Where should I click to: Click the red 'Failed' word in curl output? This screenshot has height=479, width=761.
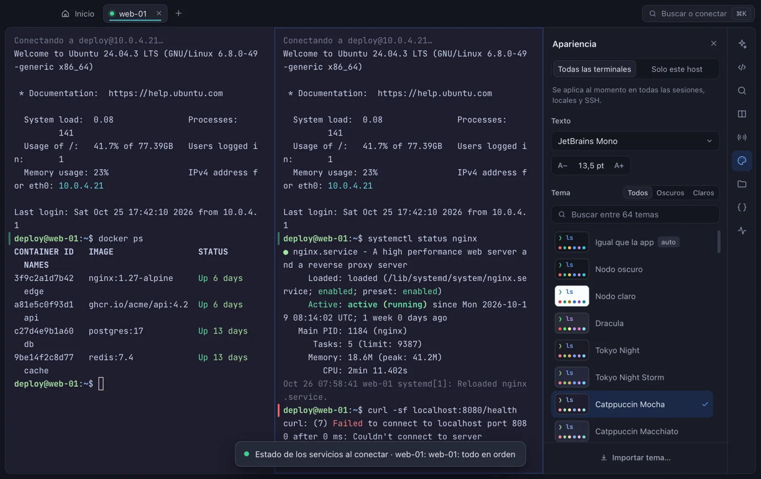pyautogui.click(x=347, y=423)
